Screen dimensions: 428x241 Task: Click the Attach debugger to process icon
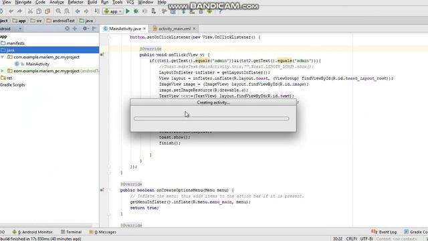154,11
